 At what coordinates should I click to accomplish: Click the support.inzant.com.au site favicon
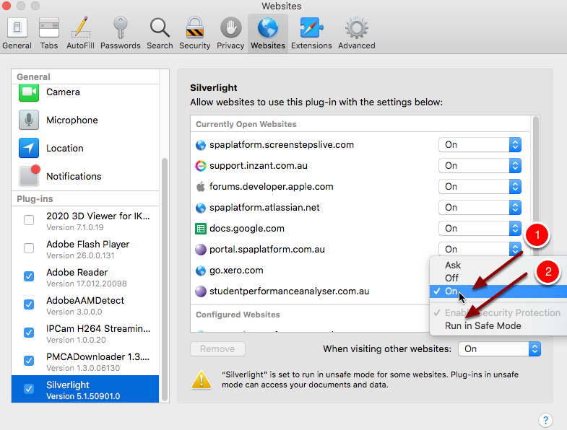pyautogui.click(x=201, y=166)
